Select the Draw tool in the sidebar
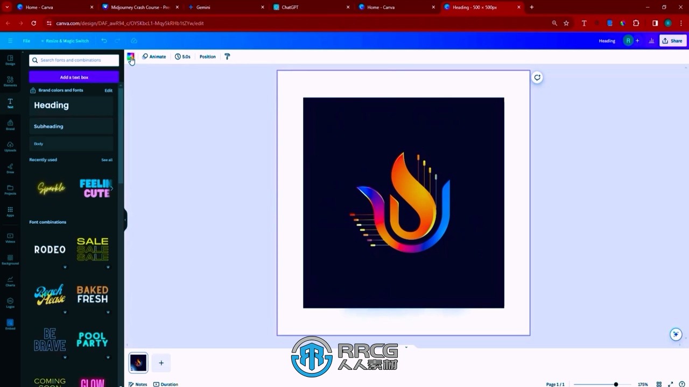Image resolution: width=689 pixels, height=387 pixels. tap(10, 168)
